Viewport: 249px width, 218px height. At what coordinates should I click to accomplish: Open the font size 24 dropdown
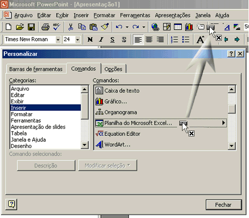pyautogui.click(x=77, y=40)
